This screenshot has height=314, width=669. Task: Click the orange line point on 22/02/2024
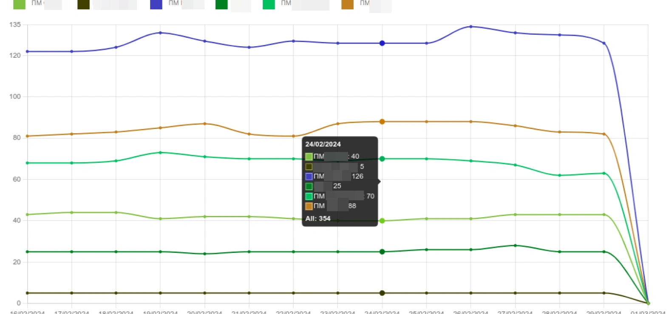pyautogui.click(x=293, y=136)
